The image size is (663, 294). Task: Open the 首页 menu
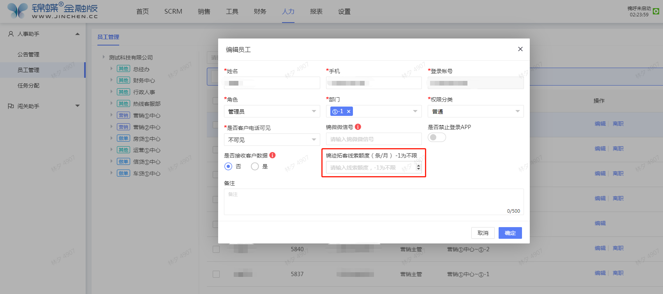[x=143, y=11]
